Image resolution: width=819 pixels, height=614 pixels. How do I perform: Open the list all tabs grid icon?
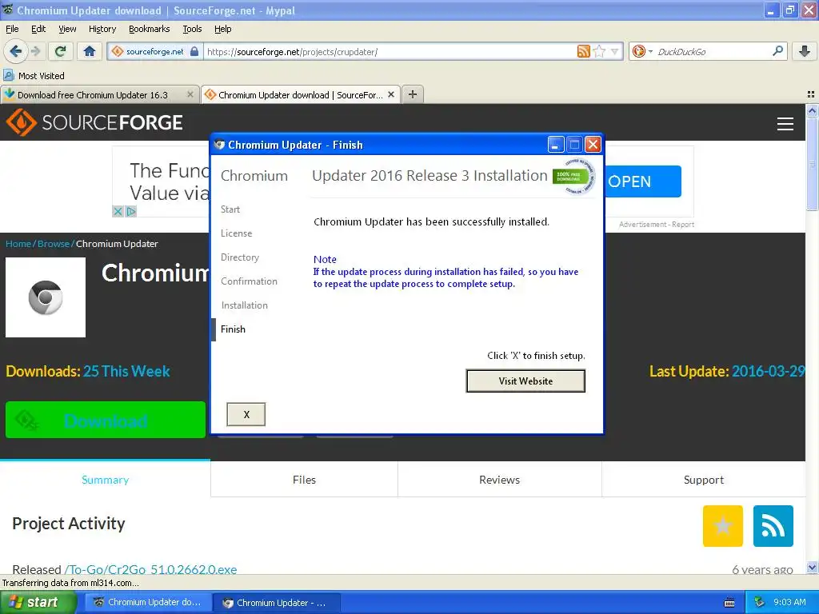pyautogui.click(x=811, y=94)
